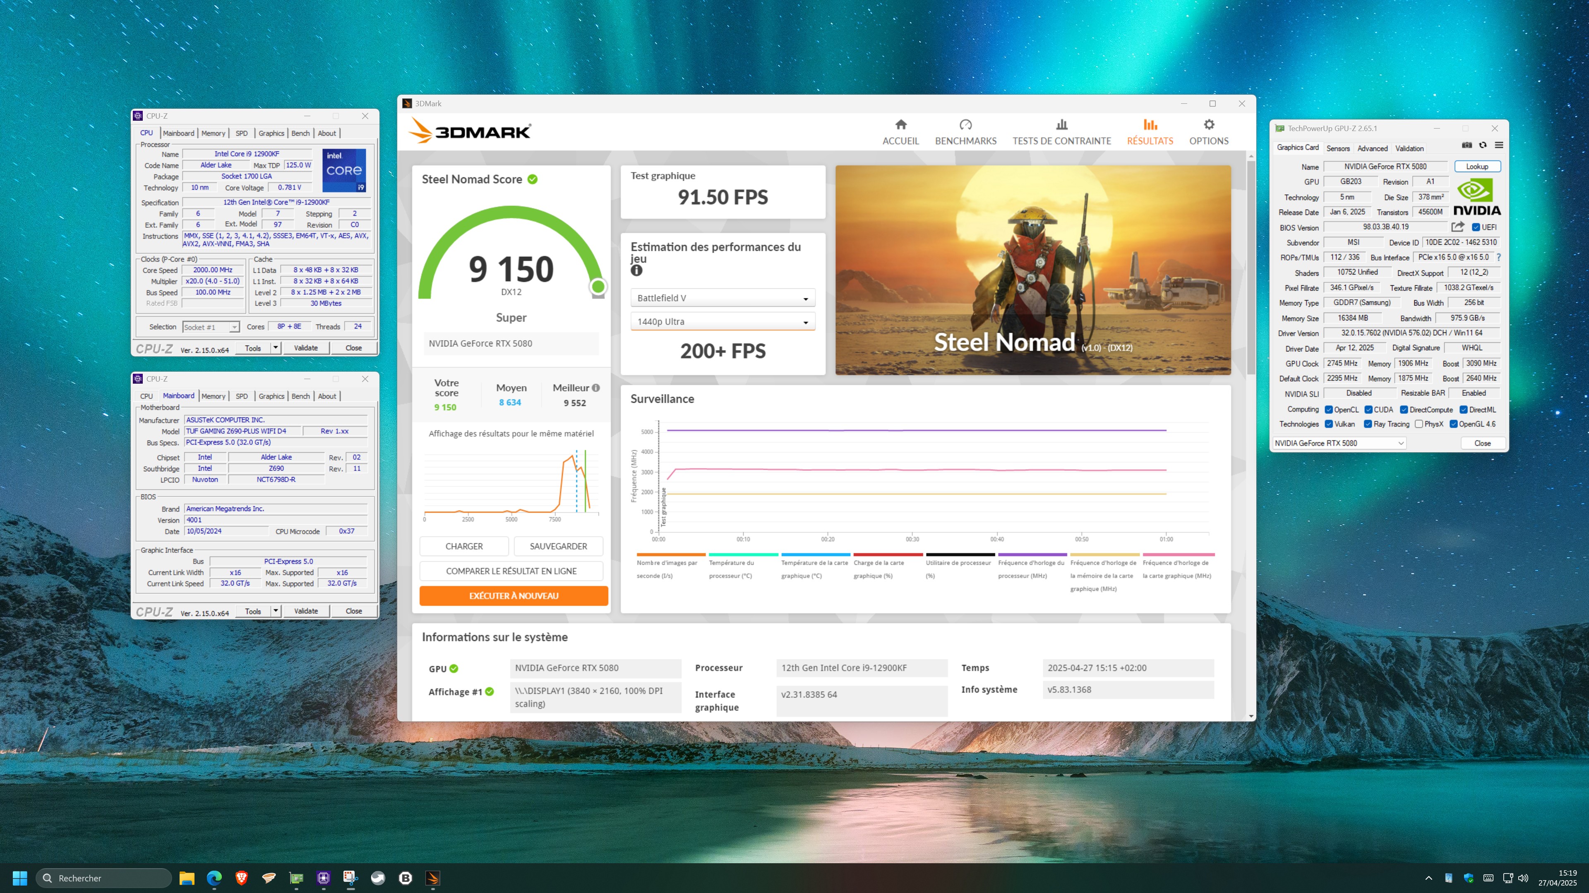This screenshot has width=1589, height=893.
Task: Open SPD tab in lower CPU-Z window
Action: (241, 396)
